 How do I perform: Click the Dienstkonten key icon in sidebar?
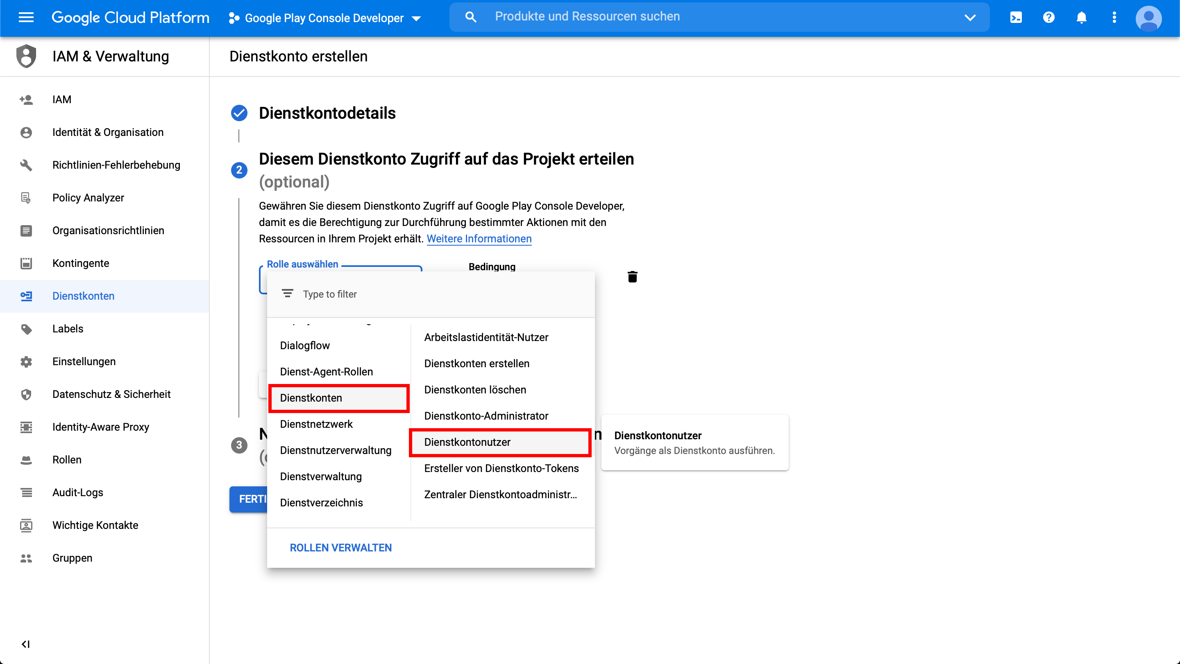[x=26, y=296]
